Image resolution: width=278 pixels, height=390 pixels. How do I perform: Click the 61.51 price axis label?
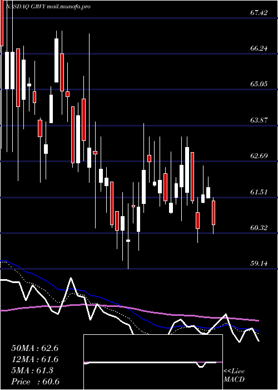point(259,192)
